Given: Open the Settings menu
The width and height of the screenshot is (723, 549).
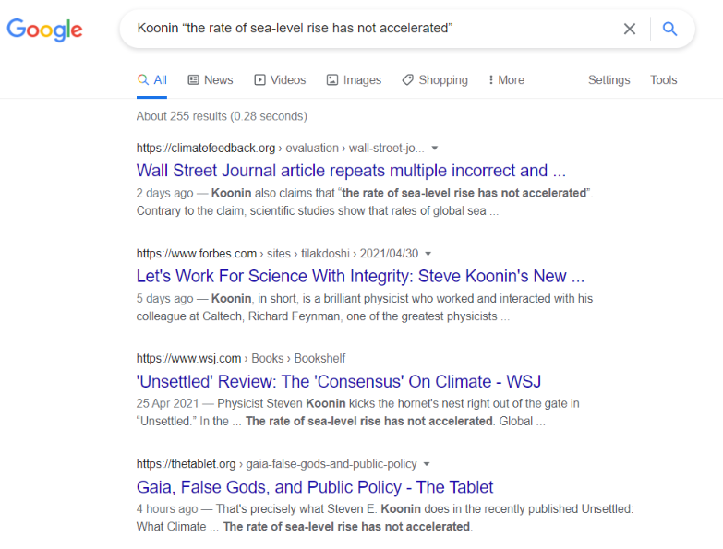Looking at the screenshot, I should 609,80.
